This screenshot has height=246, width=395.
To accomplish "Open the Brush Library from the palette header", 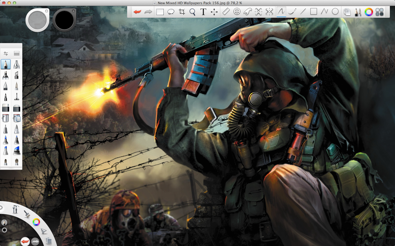I will (17, 54).
